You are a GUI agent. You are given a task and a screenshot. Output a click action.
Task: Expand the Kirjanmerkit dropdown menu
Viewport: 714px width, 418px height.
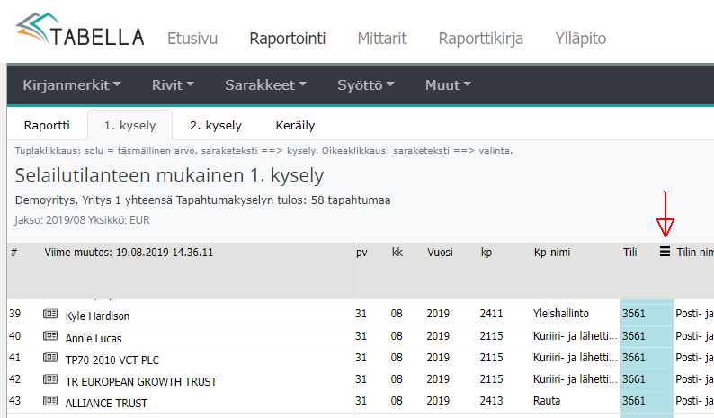click(72, 85)
